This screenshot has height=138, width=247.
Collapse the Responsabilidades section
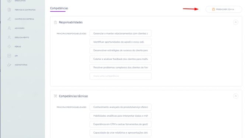click(x=236, y=22)
